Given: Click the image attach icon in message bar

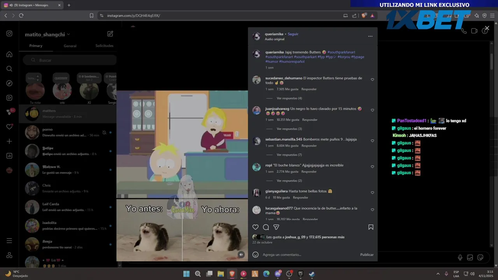Looking at the screenshot, I should point(470,257).
